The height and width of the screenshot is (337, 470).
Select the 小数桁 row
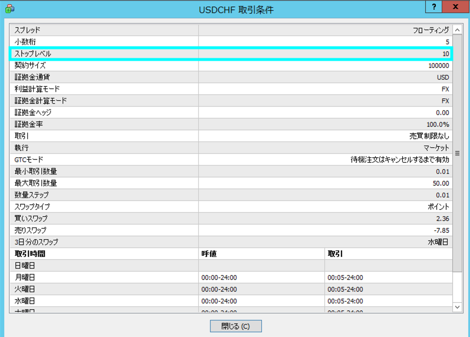pos(25,42)
